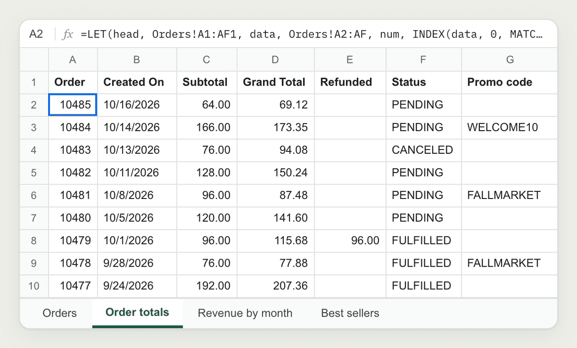Select order cell 10479
Viewport: 577px width, 348px height.
[73, 240]
